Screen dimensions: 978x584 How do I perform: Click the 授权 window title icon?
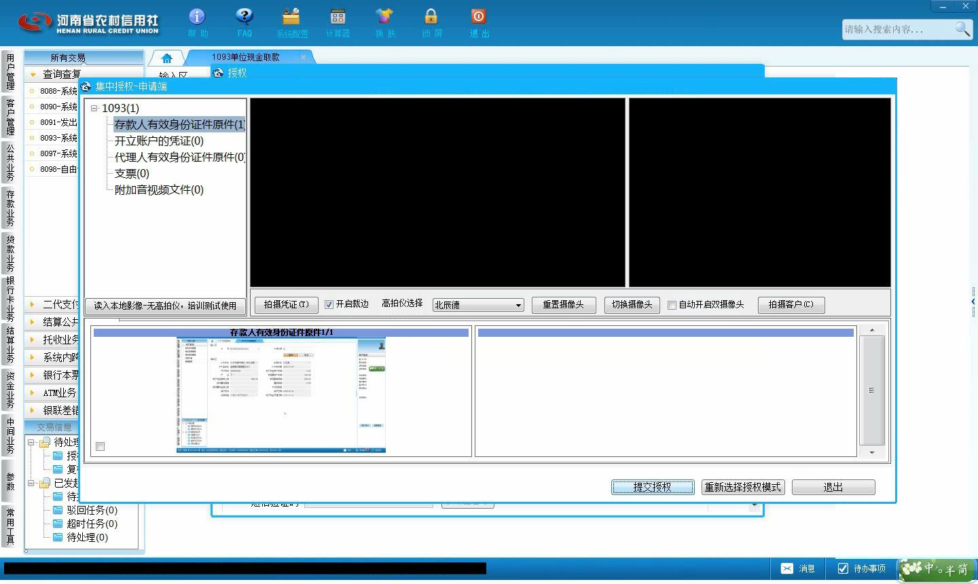point(218,73)
